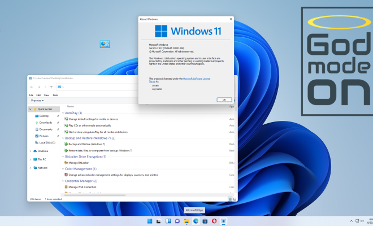Select the winver app taskbar icon
Screen dimensions: 373x226
223,221
